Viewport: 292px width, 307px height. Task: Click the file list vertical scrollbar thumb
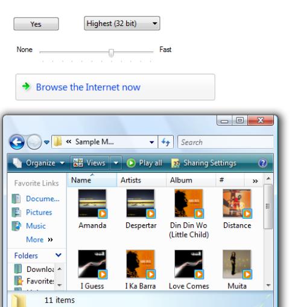tap(268, 206)
